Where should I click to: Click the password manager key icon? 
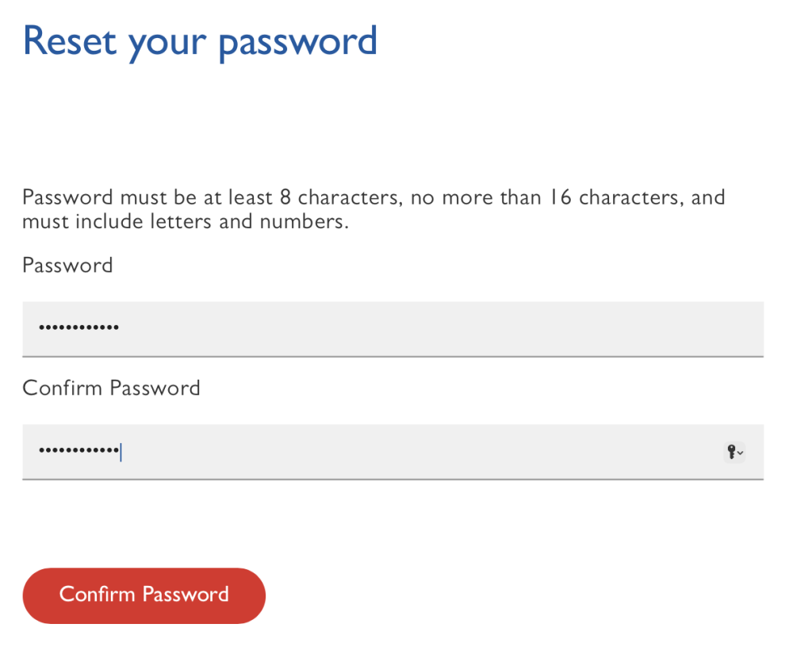pyautogui.click(x=731, y=452)
